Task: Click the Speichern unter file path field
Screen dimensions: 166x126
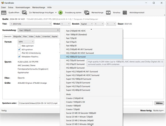Action: pyautogui.click(x=83, y=103)
